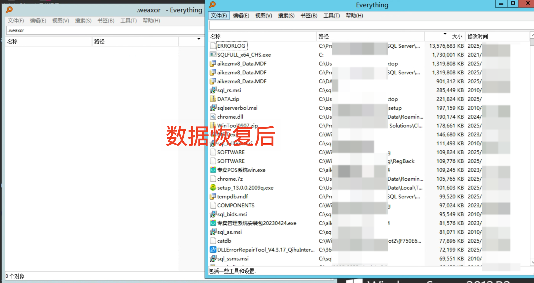Click the 包括一些工具和设置 status text

(x=232, y=271)
